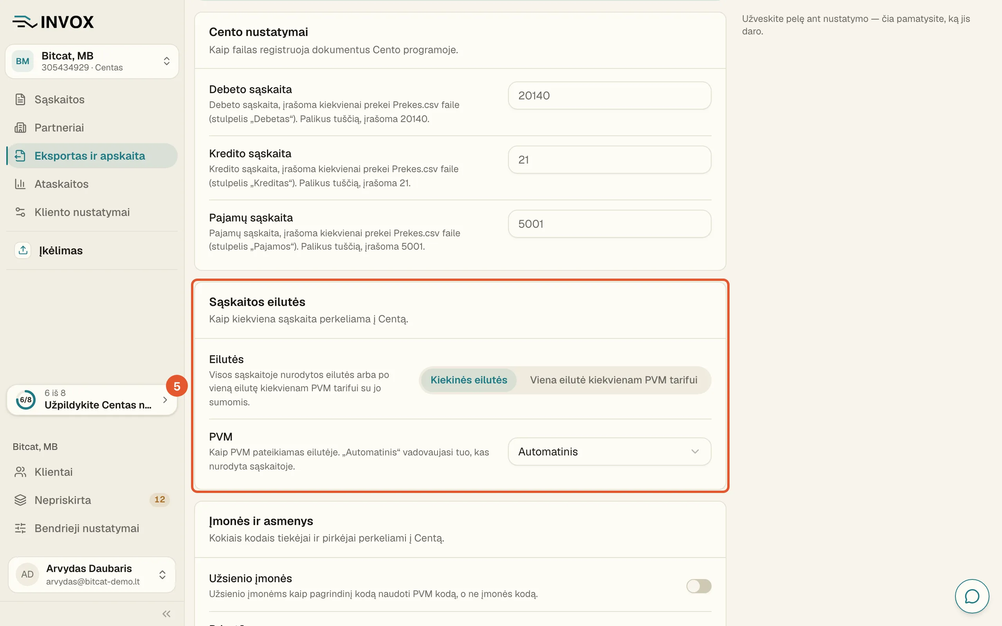Go to Sąskaitos in sidebar
Viewport: 1002px width, 626px height.
[x=92, y=99]
